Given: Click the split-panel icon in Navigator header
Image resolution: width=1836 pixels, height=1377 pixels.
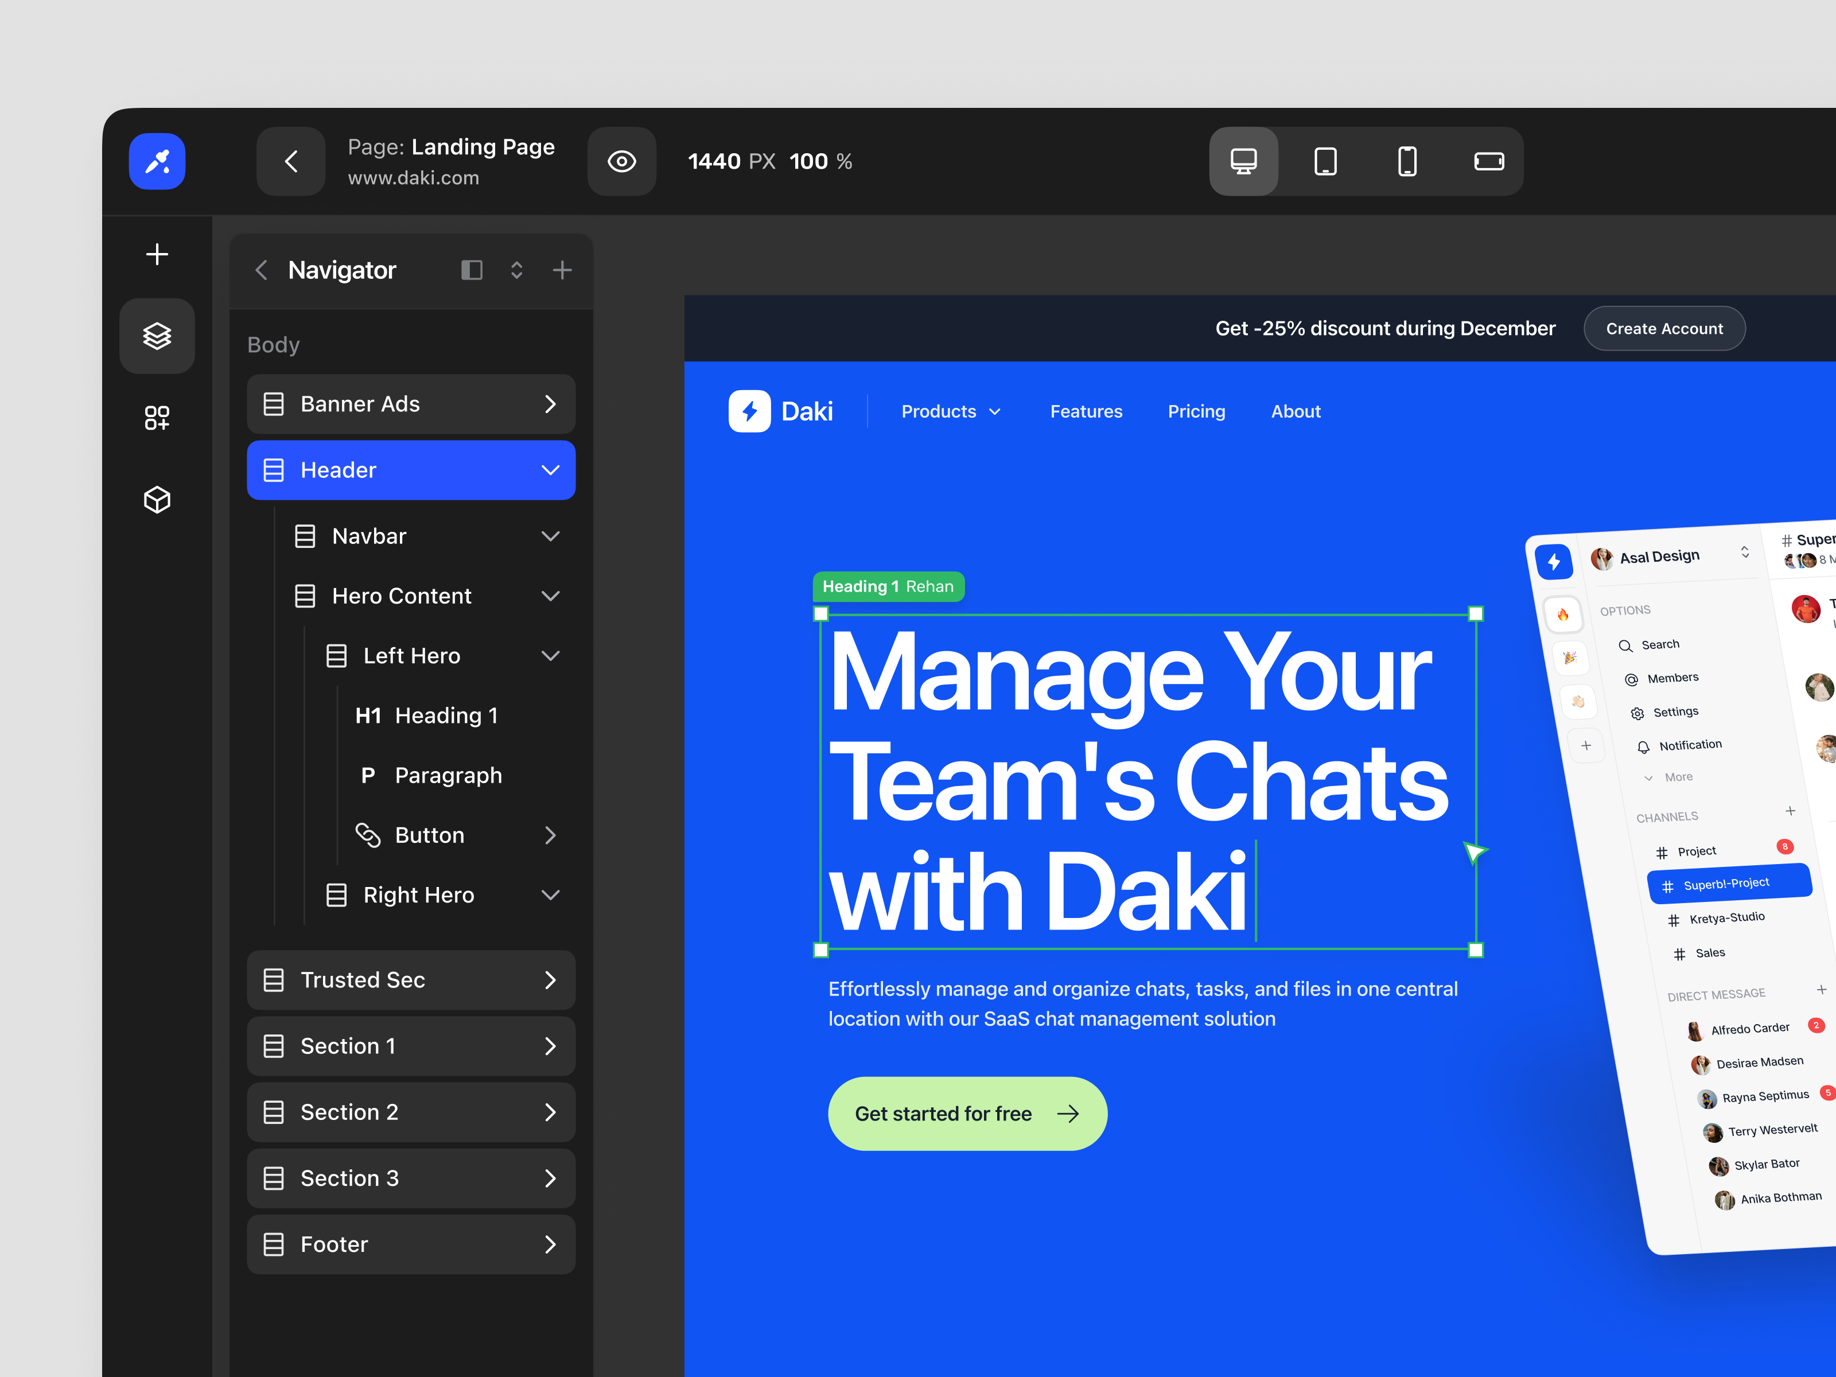Looking at the screenshot, I should (x=472, y=270).
